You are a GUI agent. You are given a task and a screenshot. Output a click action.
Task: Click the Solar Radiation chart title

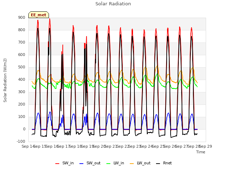pos(113,4)
